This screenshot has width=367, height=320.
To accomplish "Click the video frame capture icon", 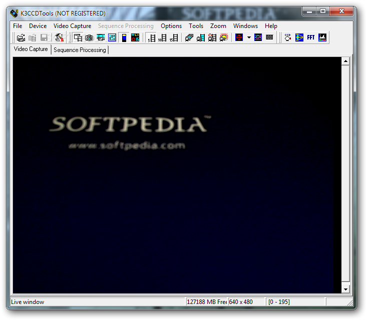I will point(101,37).
